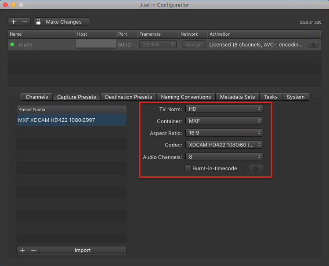Click the Licensed activation text

click(x=256, y=44)
